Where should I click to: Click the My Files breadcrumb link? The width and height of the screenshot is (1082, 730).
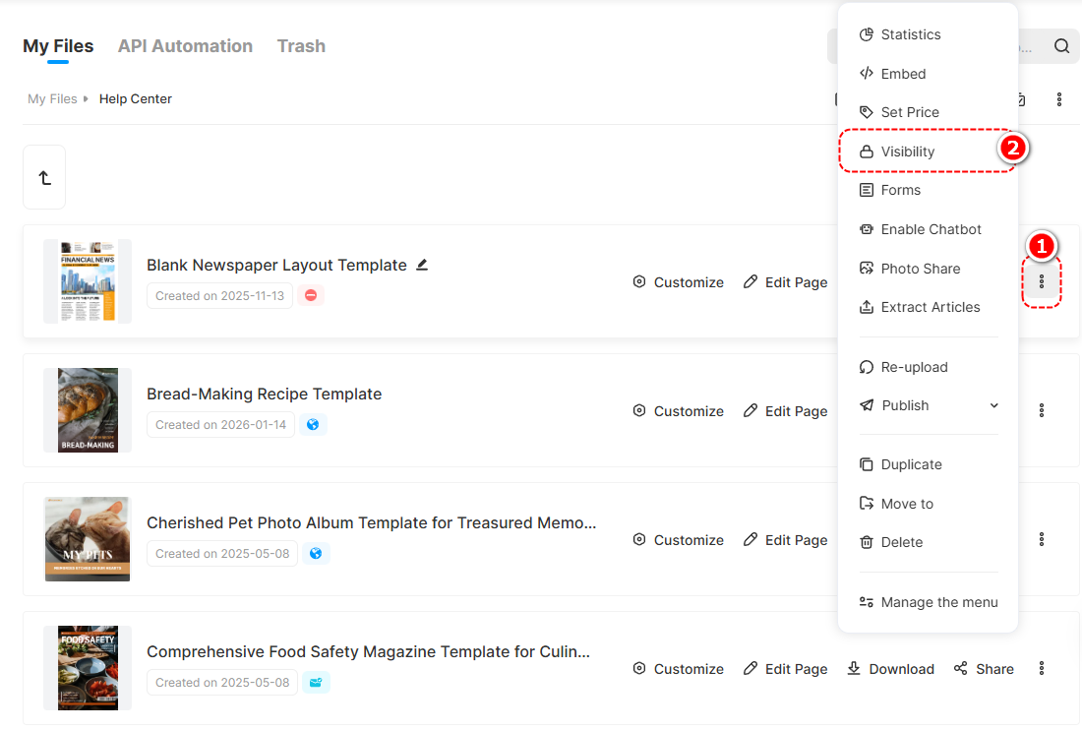coord(52,99)
